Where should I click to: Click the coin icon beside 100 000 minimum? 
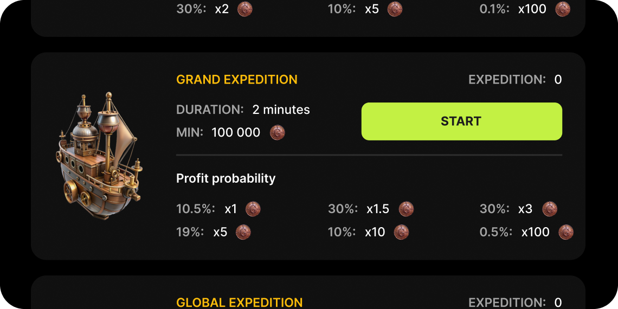(x=278, y=133)
